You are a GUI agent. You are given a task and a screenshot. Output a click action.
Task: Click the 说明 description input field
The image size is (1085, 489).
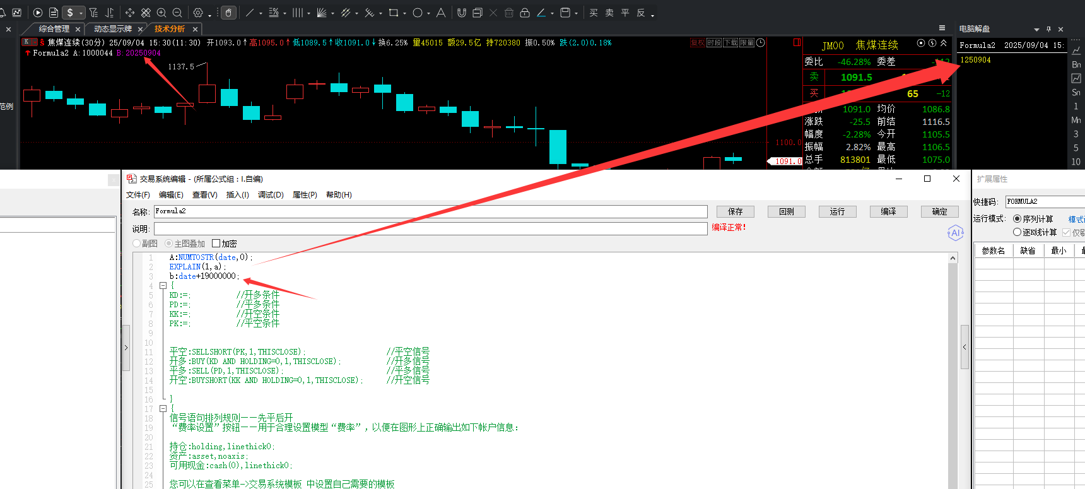point(430,228)
